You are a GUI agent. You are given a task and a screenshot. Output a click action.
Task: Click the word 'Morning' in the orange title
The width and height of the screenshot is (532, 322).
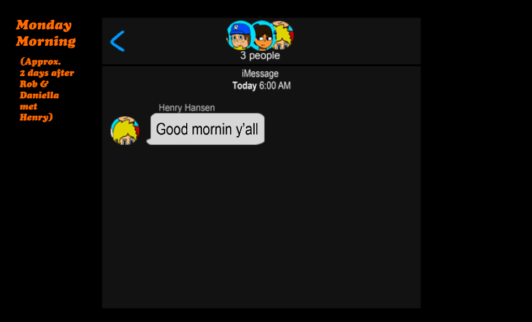tap(46, 41)
